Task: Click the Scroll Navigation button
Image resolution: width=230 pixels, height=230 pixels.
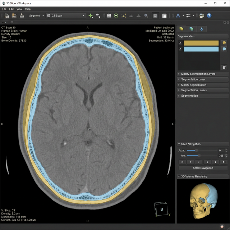Action: coord(203,168)
